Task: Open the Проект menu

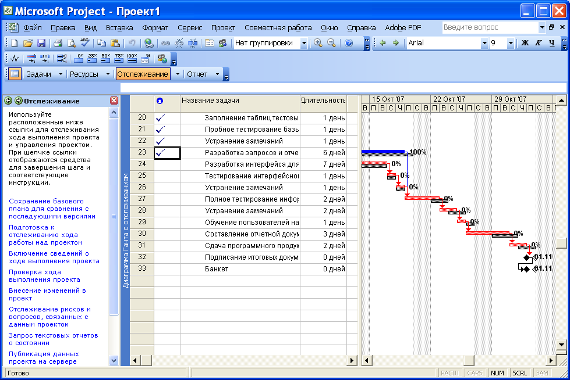Action: tap(223, 27)
